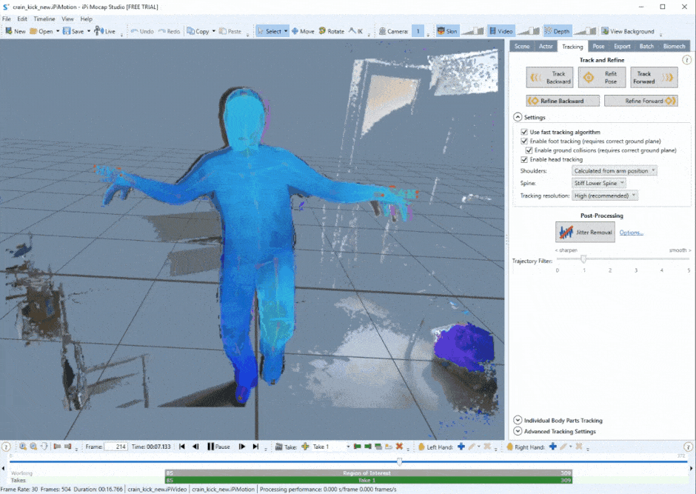This screenshot has height=494, width=696.
Task: Open Tracking resolution dropdown
Action: tap(605, 196)
